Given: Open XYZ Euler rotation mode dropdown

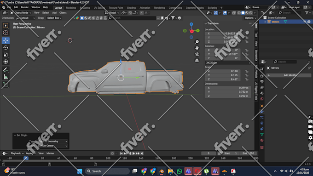Looking at the screenshot, I should tap(228, 62).
